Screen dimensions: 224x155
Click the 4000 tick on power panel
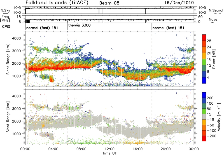coord(16,38)
